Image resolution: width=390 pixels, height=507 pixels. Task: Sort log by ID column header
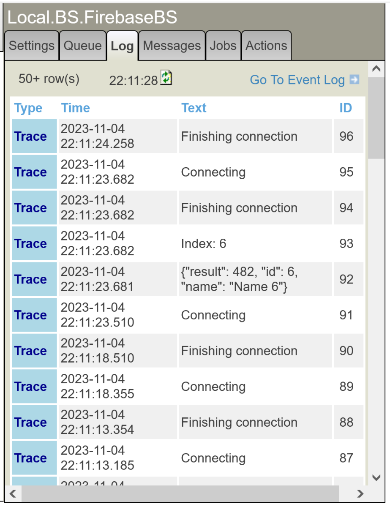[x=346, y=108]
